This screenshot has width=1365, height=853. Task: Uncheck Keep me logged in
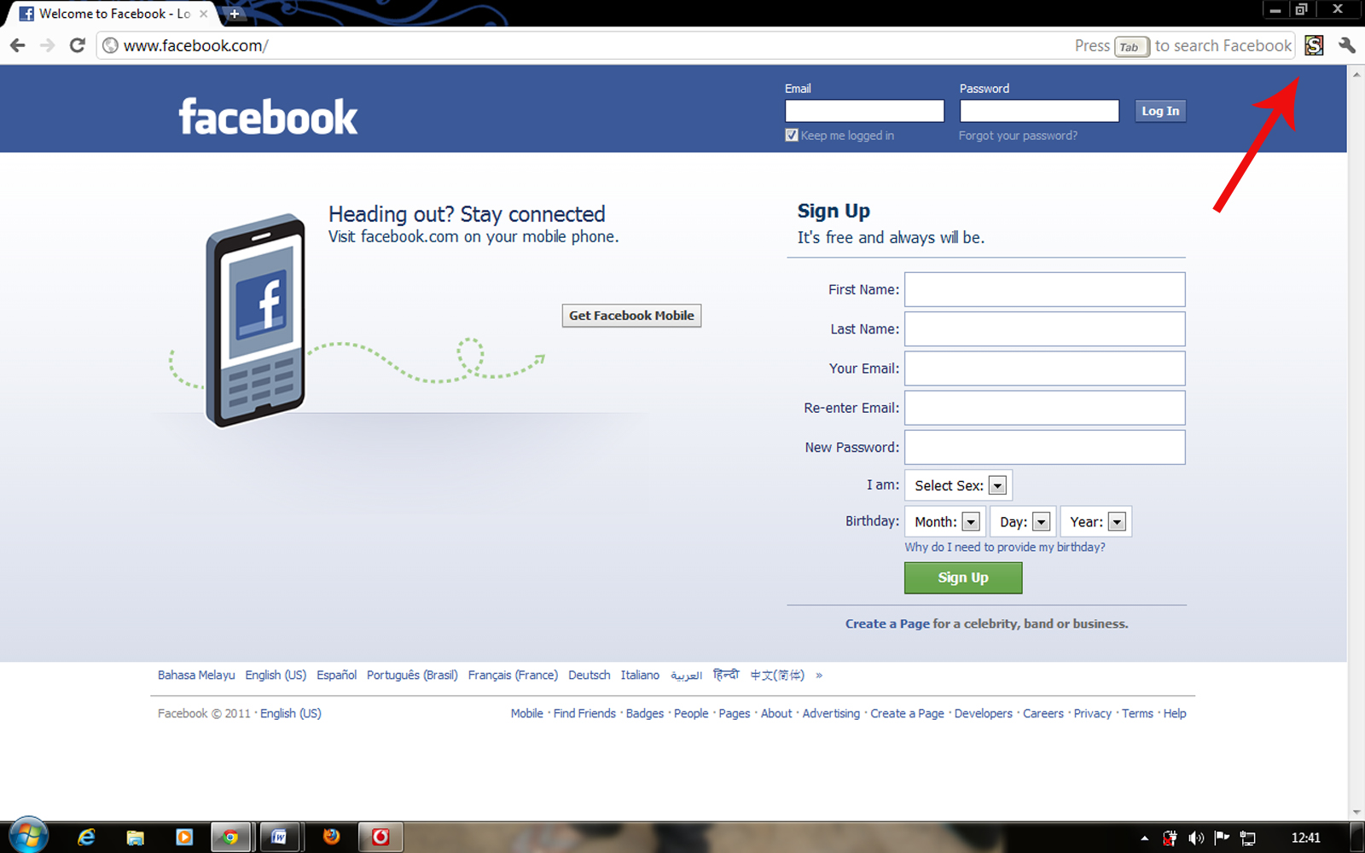(792, 135)
